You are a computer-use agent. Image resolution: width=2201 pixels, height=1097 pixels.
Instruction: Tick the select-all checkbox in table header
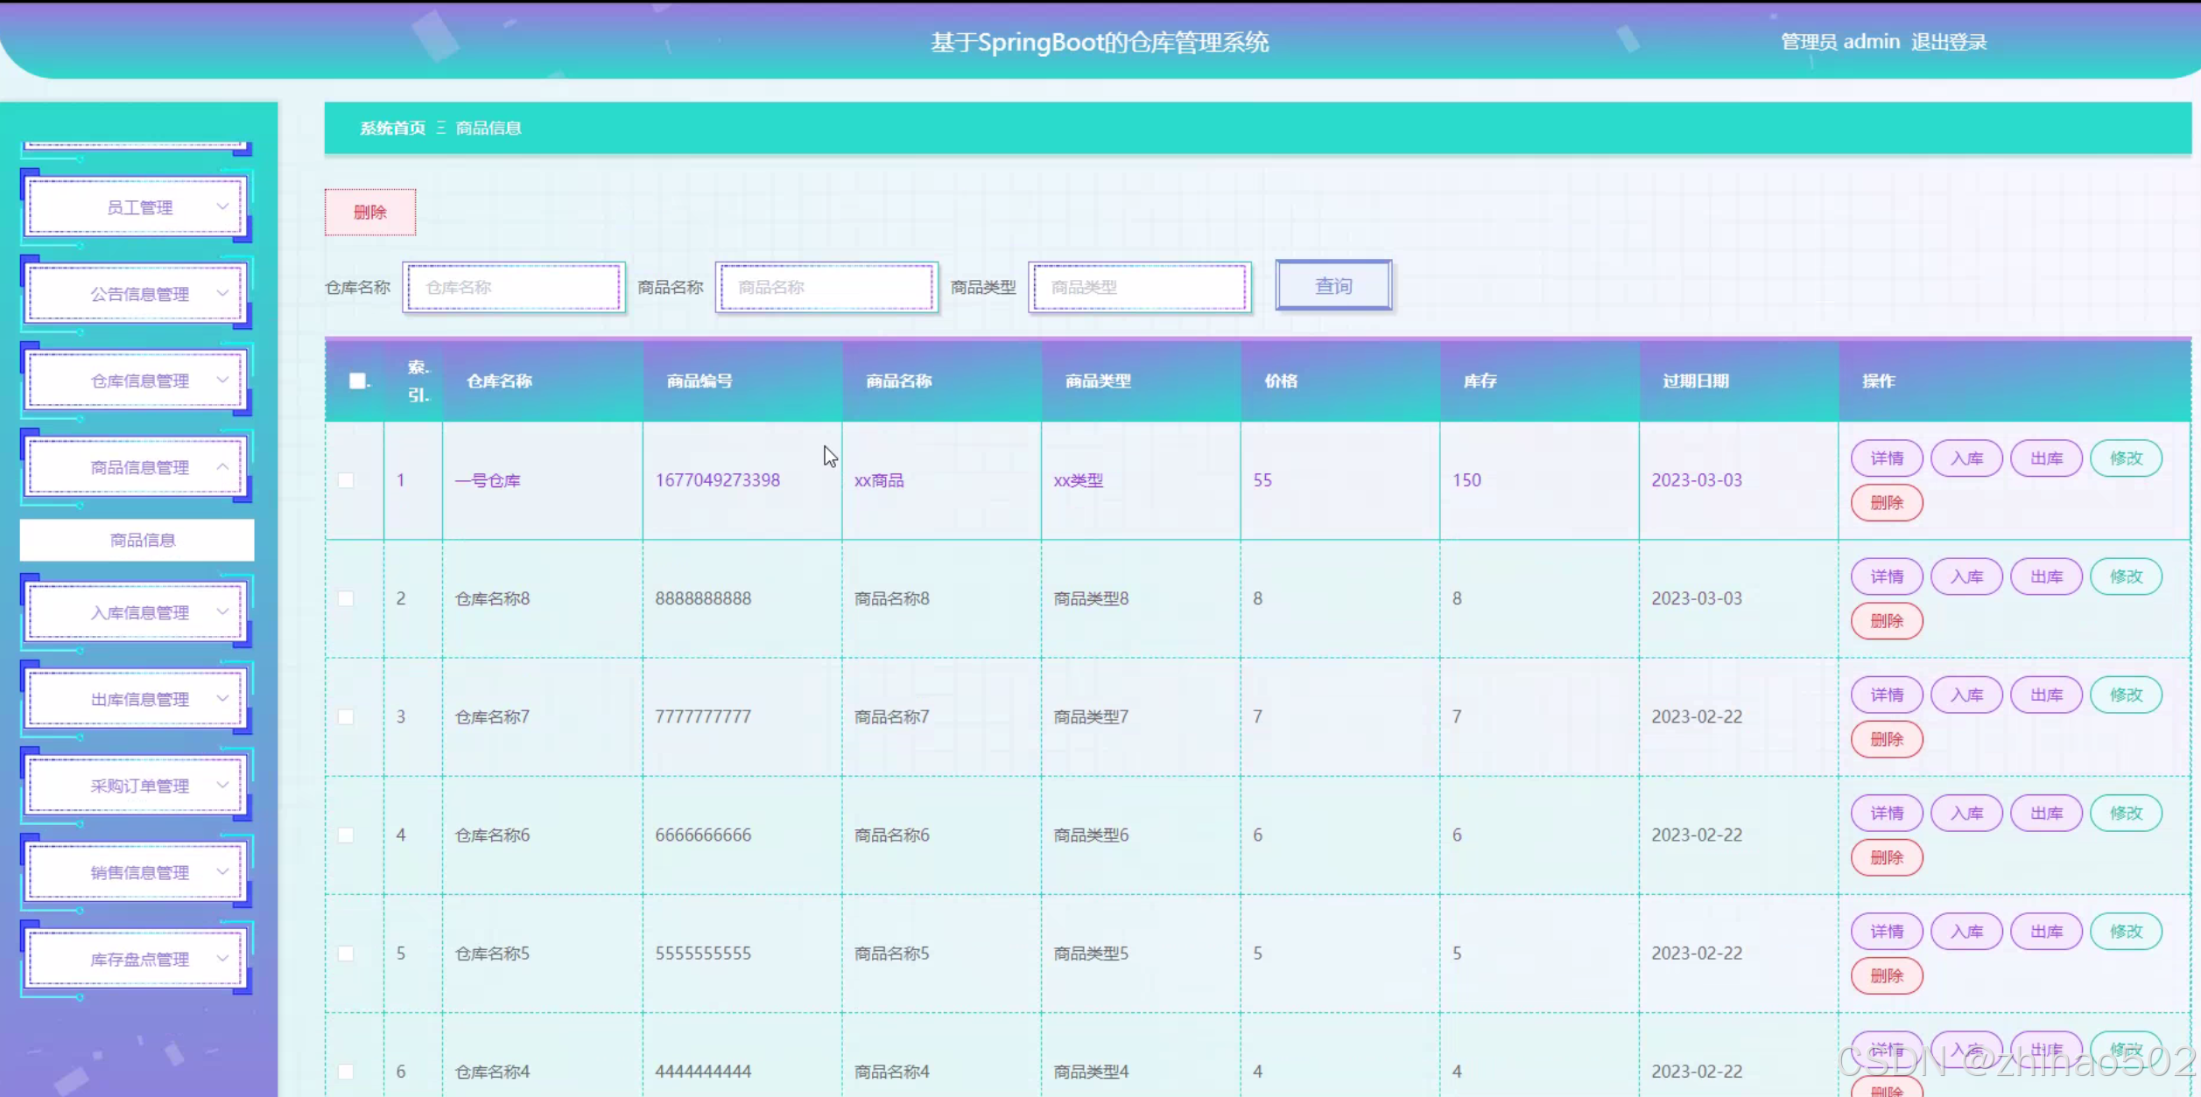[357, 381]
